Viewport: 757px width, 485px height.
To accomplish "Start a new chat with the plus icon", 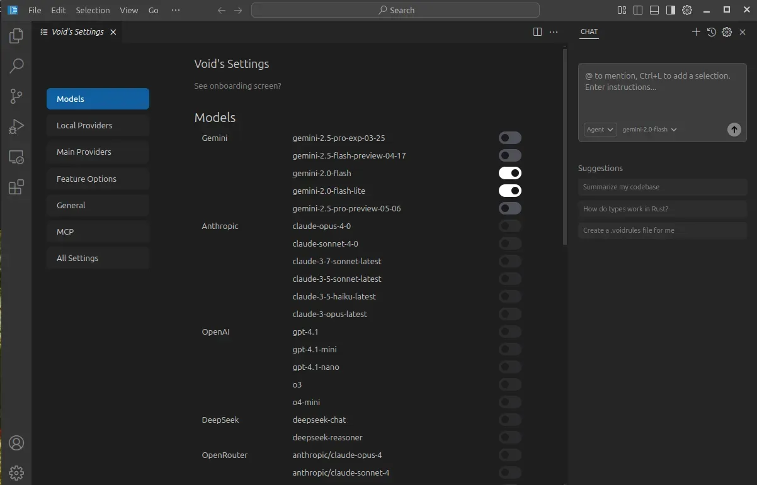I will [696, 31].
